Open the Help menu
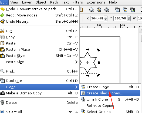Screen dimensions: 142x113 click(x=113, y=2)
